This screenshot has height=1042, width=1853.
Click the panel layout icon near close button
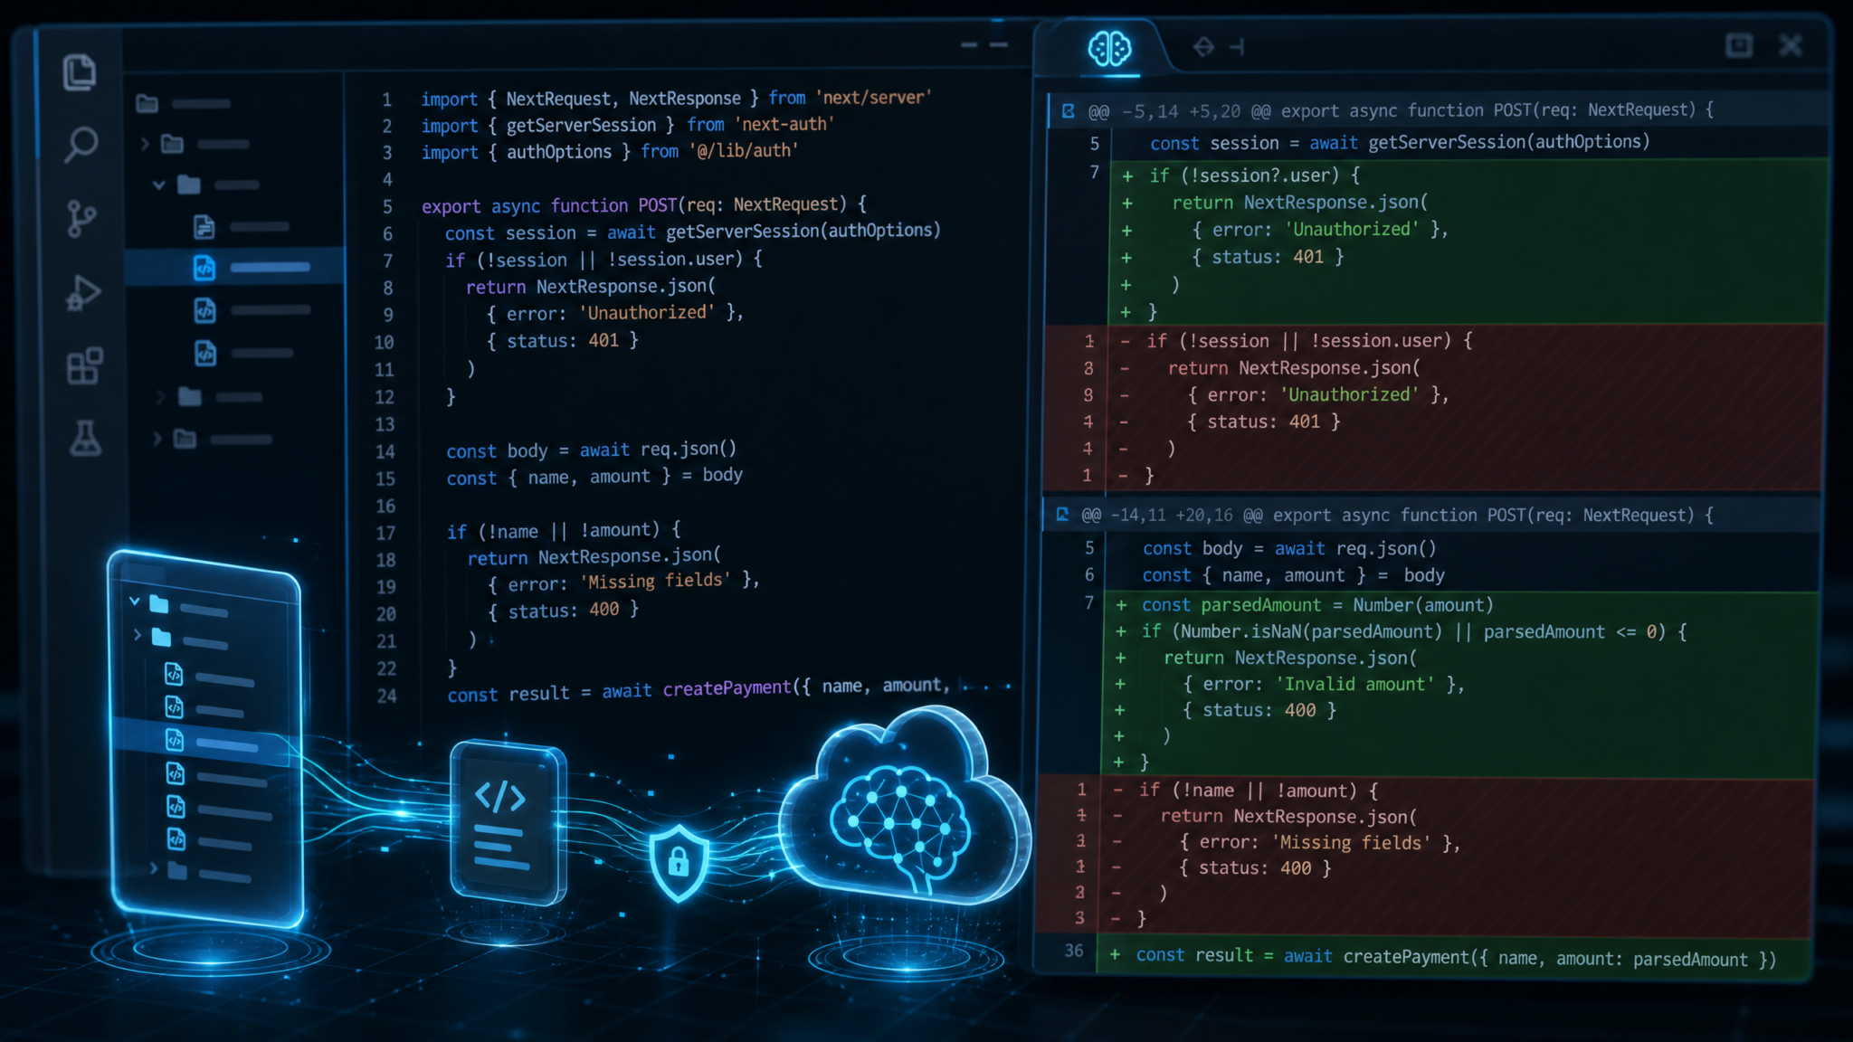[1738, 44]
